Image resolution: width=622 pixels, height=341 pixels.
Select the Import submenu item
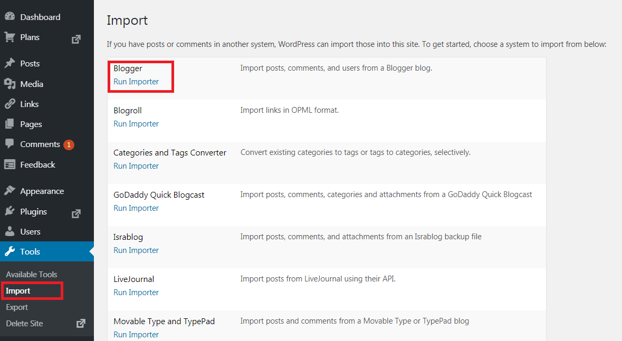click(18, 290)
